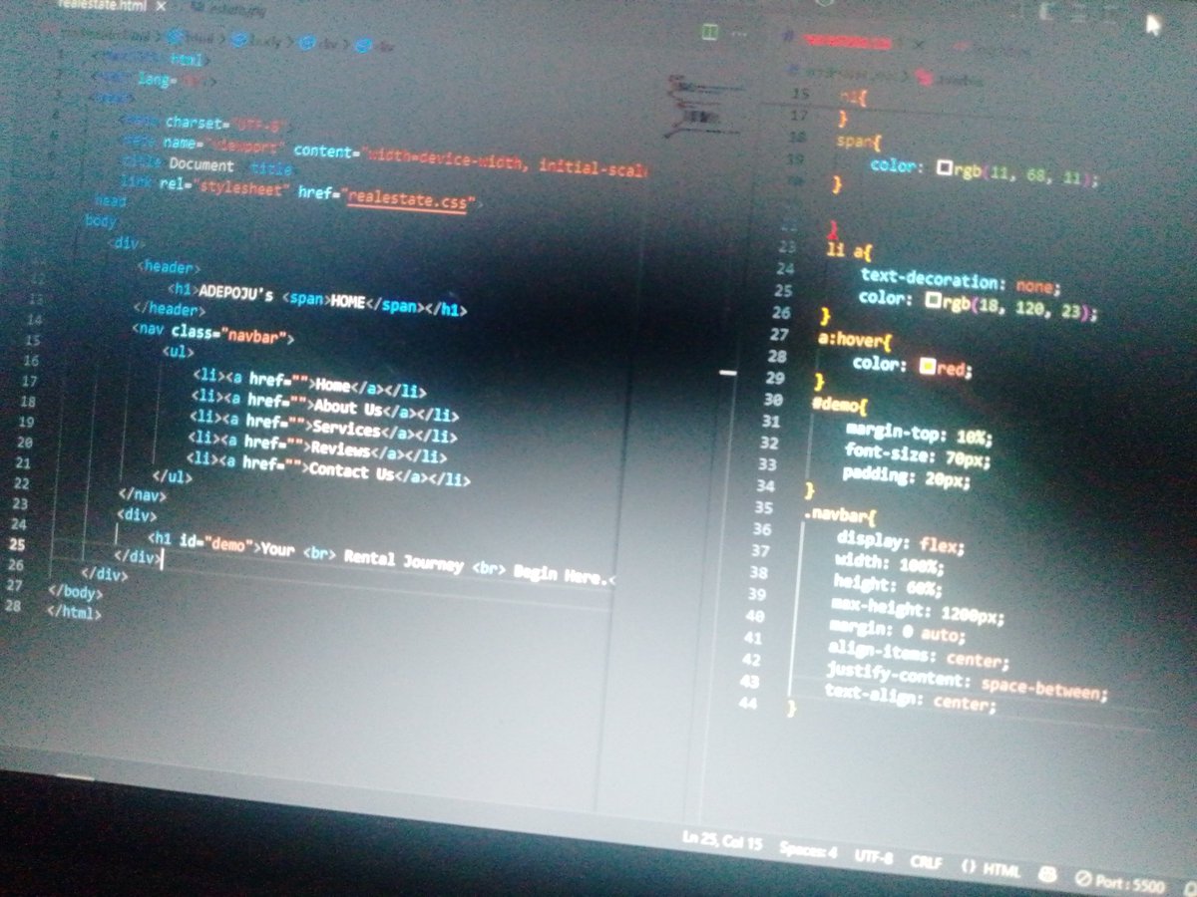Open the red color swatch in a:hover
The height and width of the screenshot is (897, 1197).
pos(927,368)
